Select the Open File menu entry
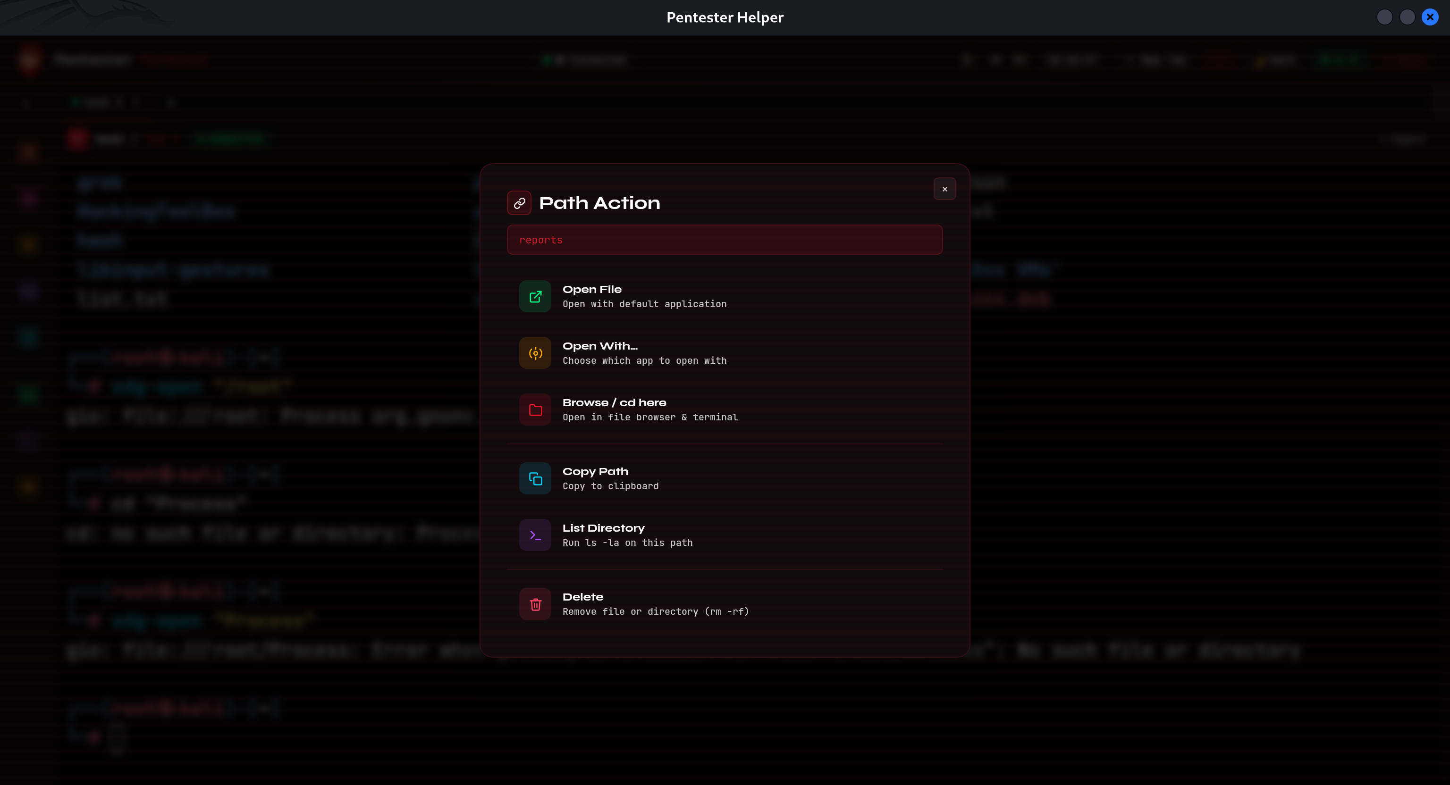 (591, 289)
